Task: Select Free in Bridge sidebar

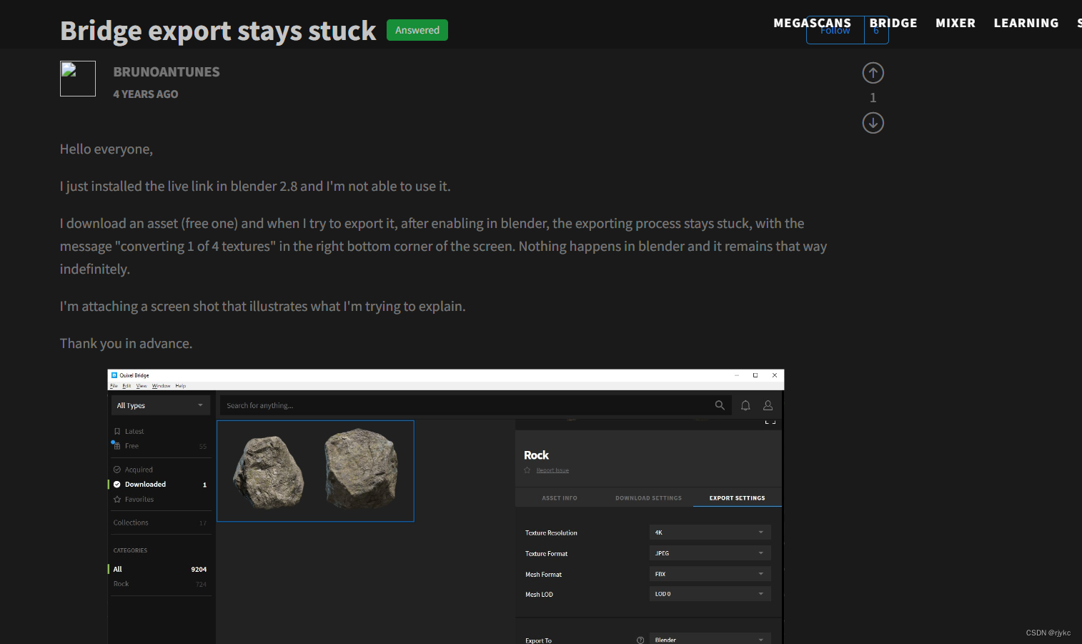Action: click(131, 446)
